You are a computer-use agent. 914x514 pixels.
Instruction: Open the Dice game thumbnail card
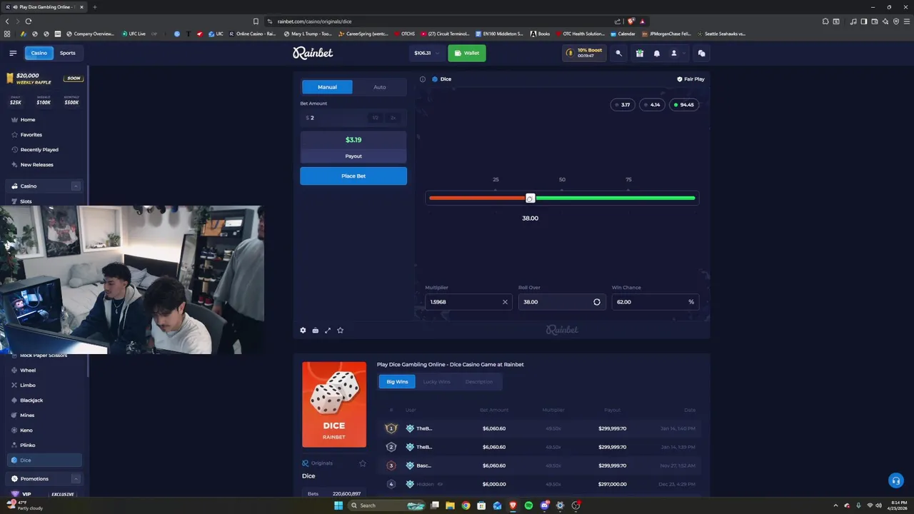[x=334, y=404]
